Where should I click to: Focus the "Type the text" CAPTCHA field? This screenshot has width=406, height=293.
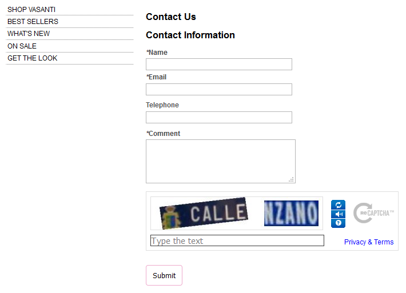(x=237, y=241)
